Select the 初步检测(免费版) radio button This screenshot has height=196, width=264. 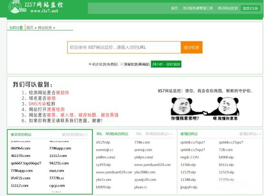(90, 64)
